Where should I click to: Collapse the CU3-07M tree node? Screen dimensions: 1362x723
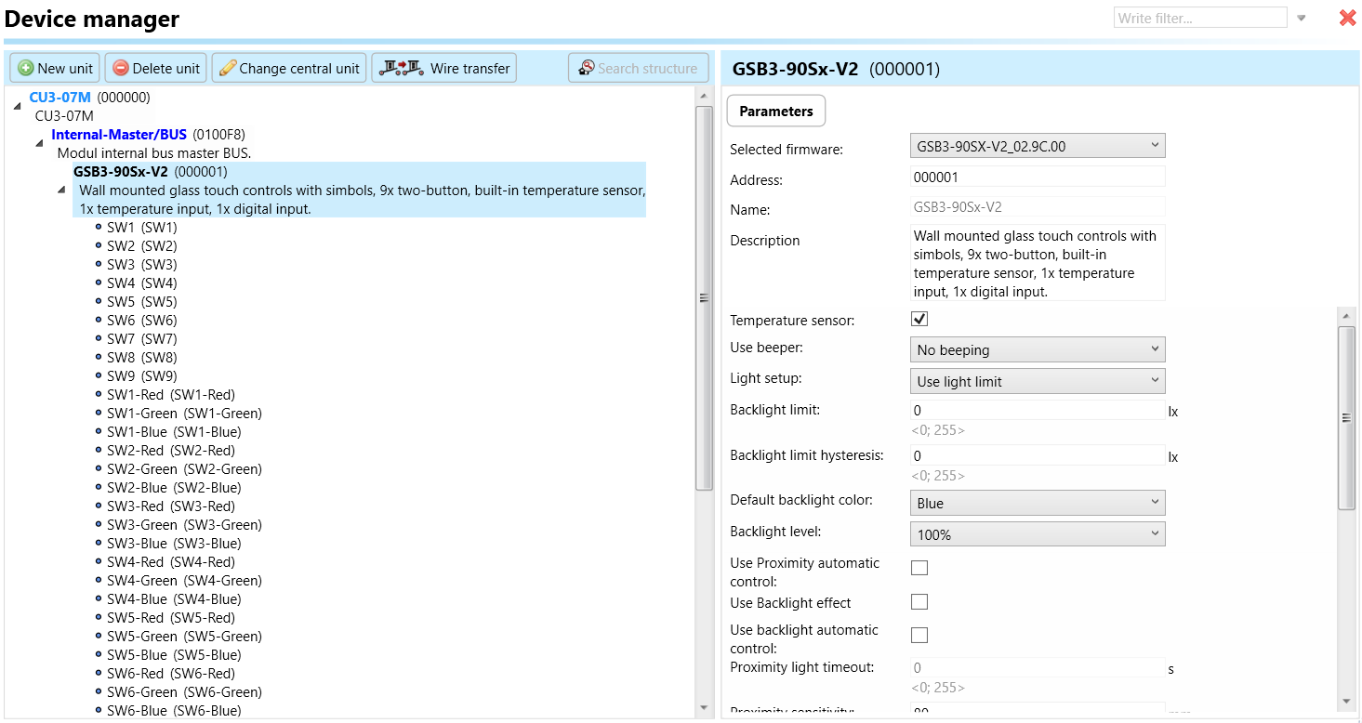18,106
